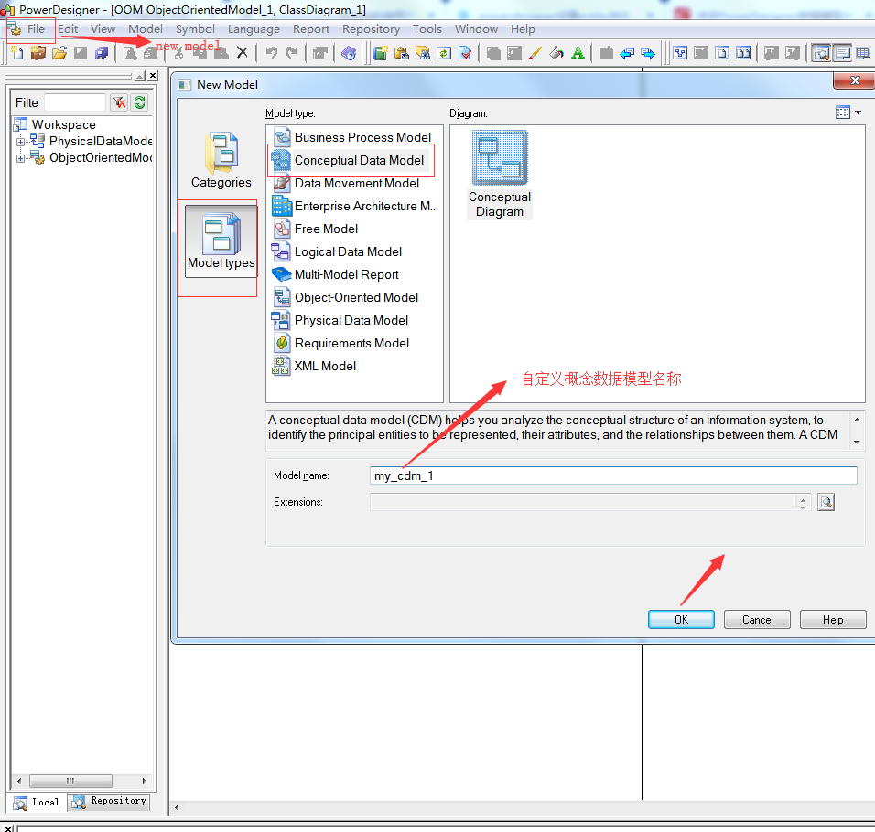Select Enterprise Architecture Model type

click(x=355, y=206)
